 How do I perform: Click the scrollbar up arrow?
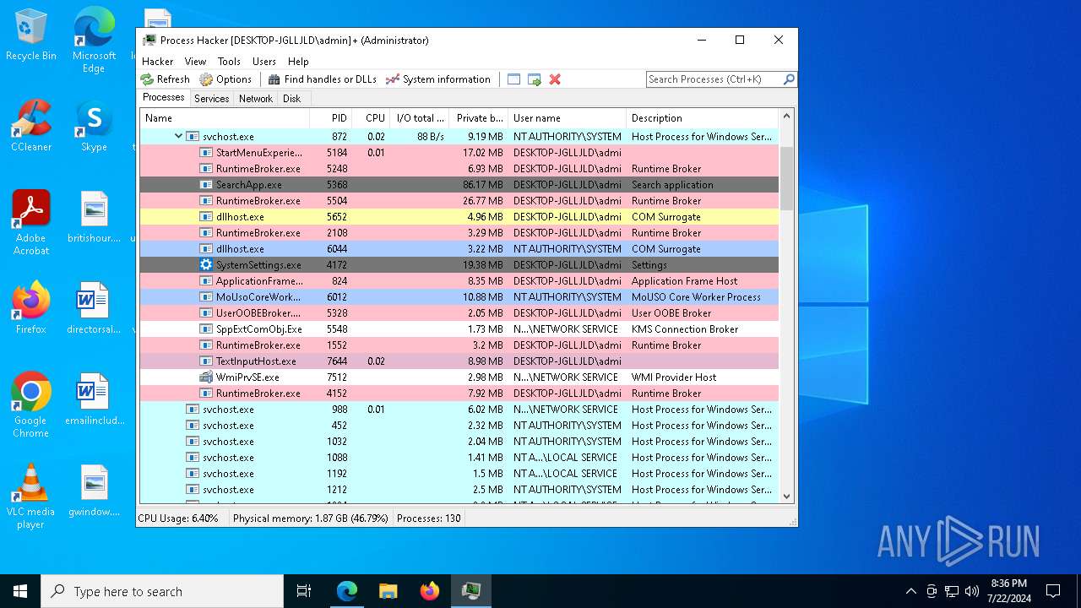(787, 117)
